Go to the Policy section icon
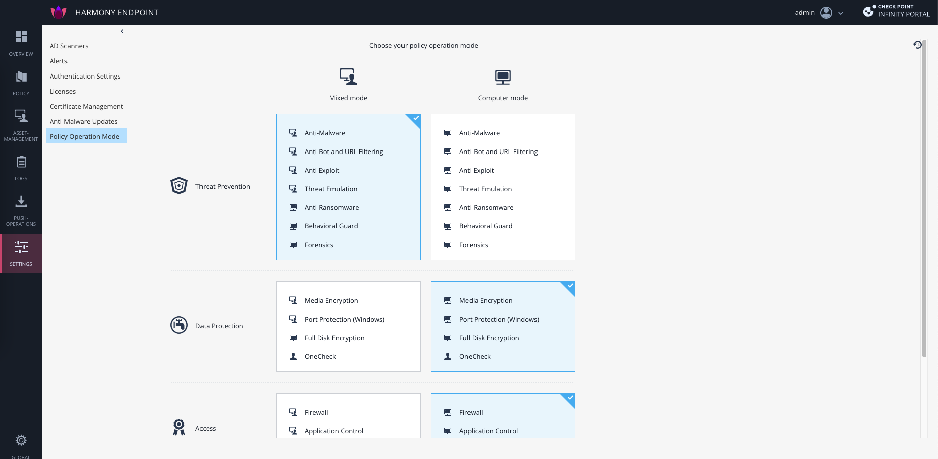 click(x=21, y=77)
